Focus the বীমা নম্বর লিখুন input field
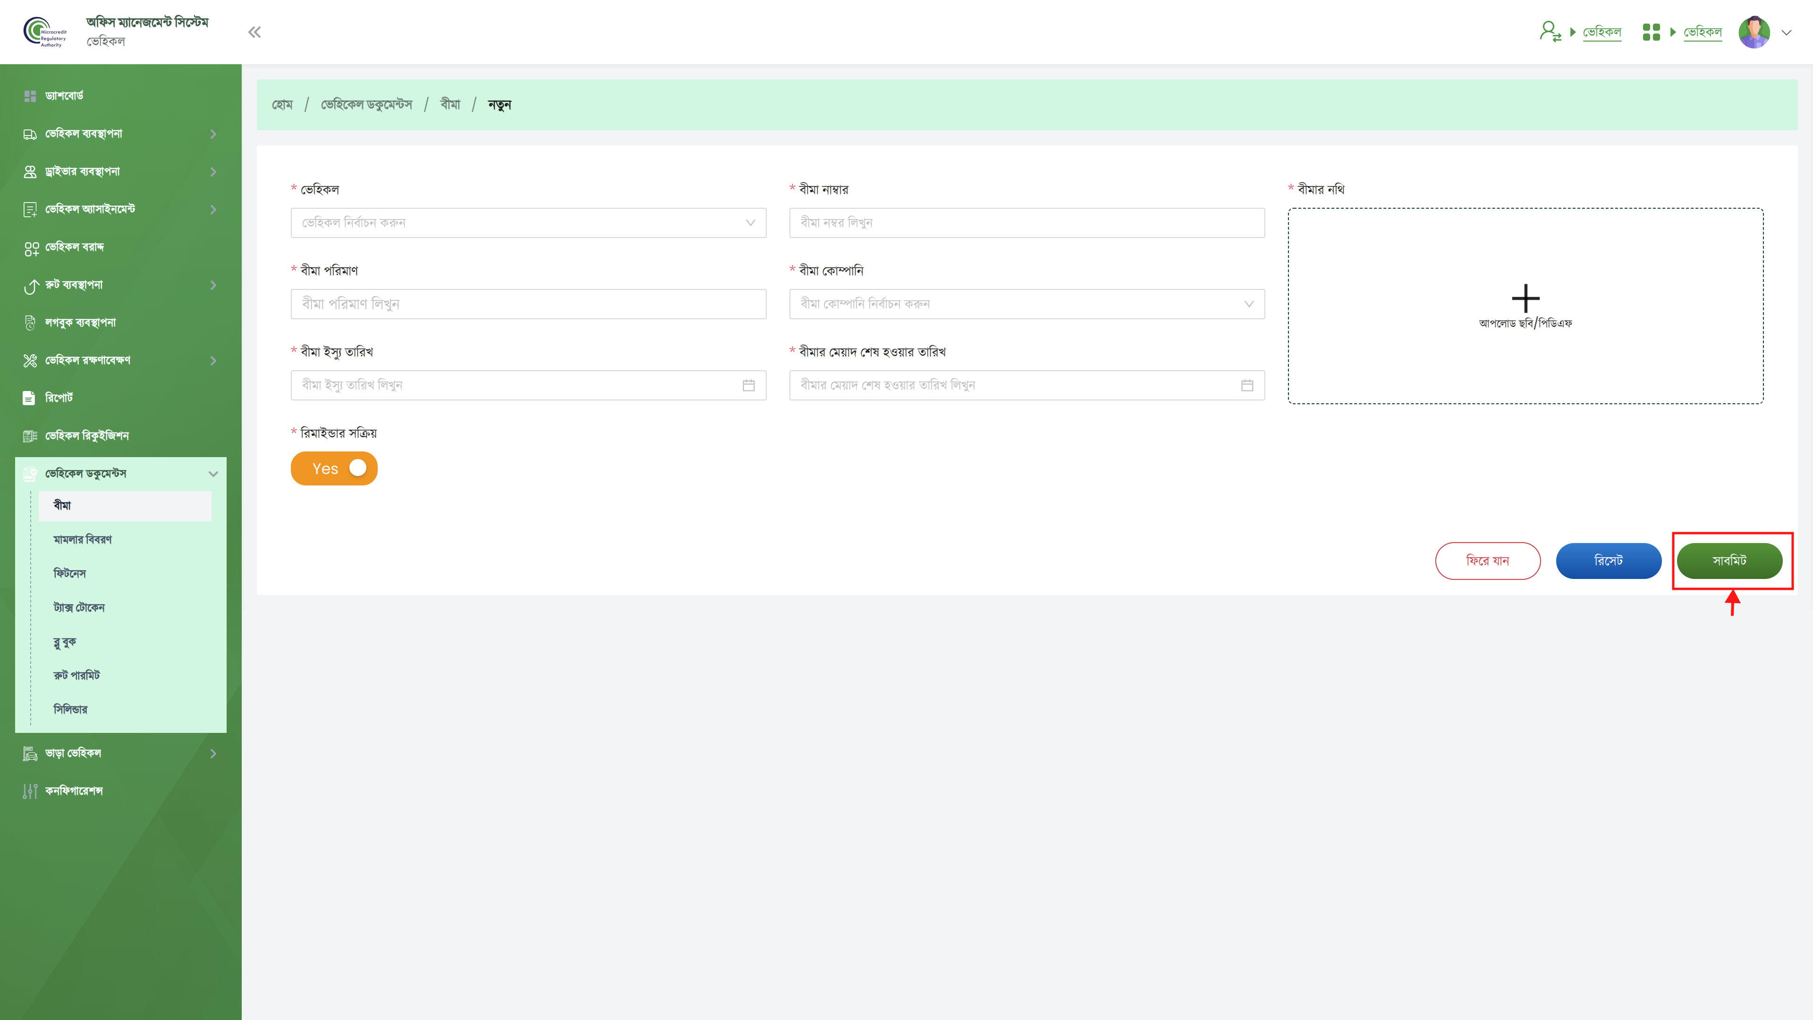1813x1020 pixels. click(1027, 222)
